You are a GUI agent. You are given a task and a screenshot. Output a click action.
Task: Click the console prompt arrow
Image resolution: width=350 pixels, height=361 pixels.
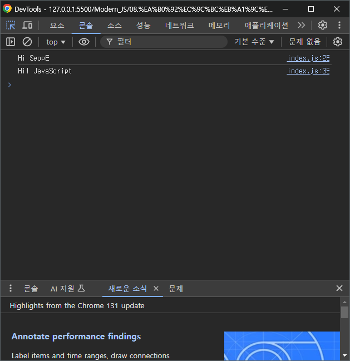9,85
